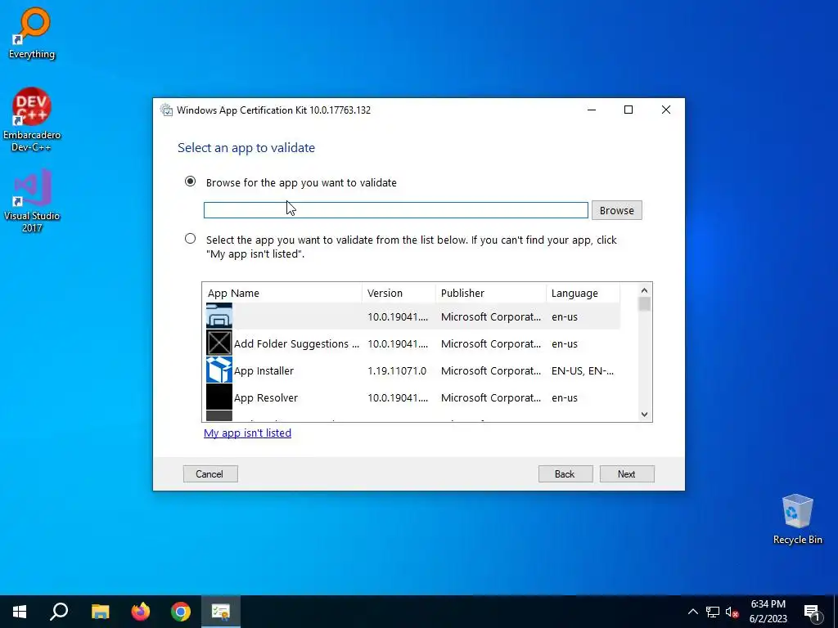Click the App Certification Kit title bar icon

coord(167,110)
